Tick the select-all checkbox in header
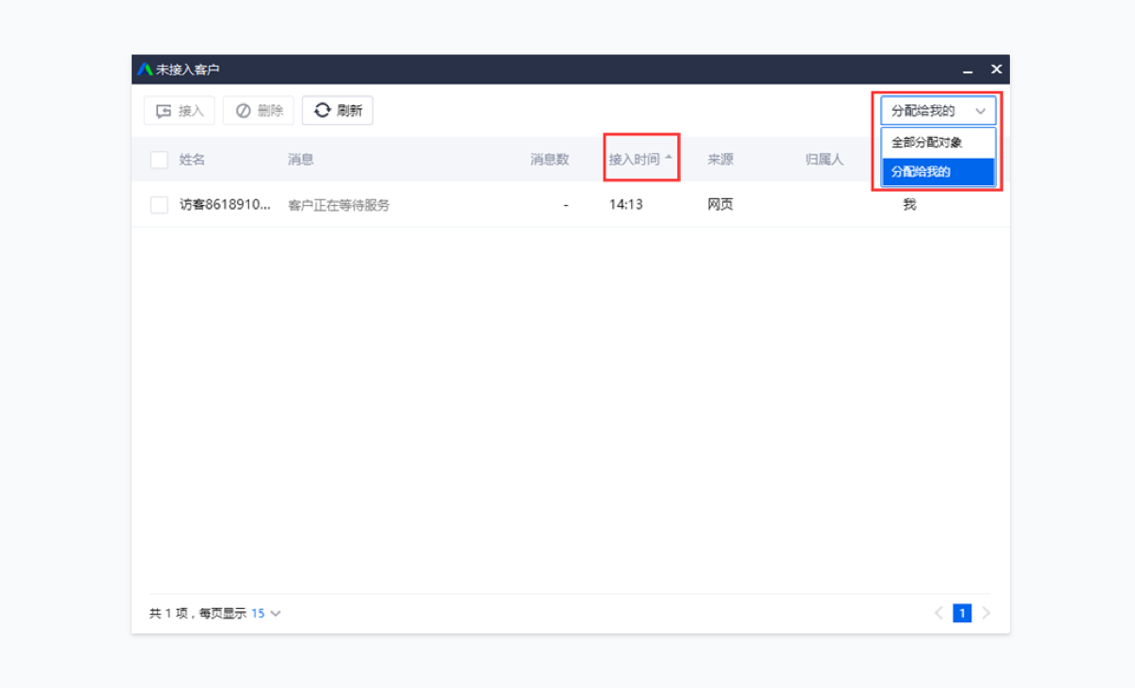The width and height of the screenshot is (1135, 688). (159, 160)
